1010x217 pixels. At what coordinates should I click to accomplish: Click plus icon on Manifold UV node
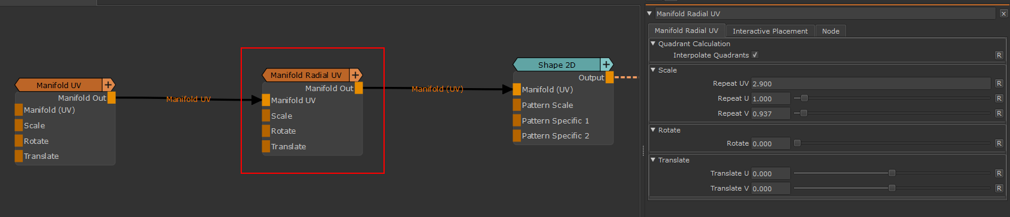coord(109,85)
